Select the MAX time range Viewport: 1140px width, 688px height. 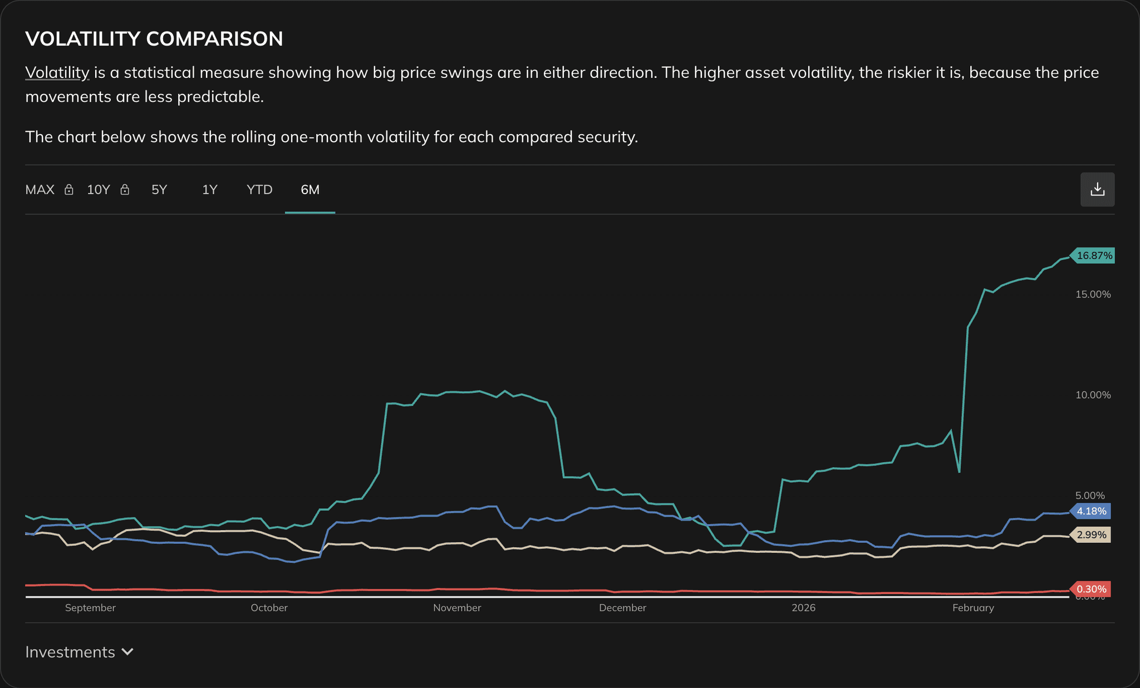click(40, 189)
